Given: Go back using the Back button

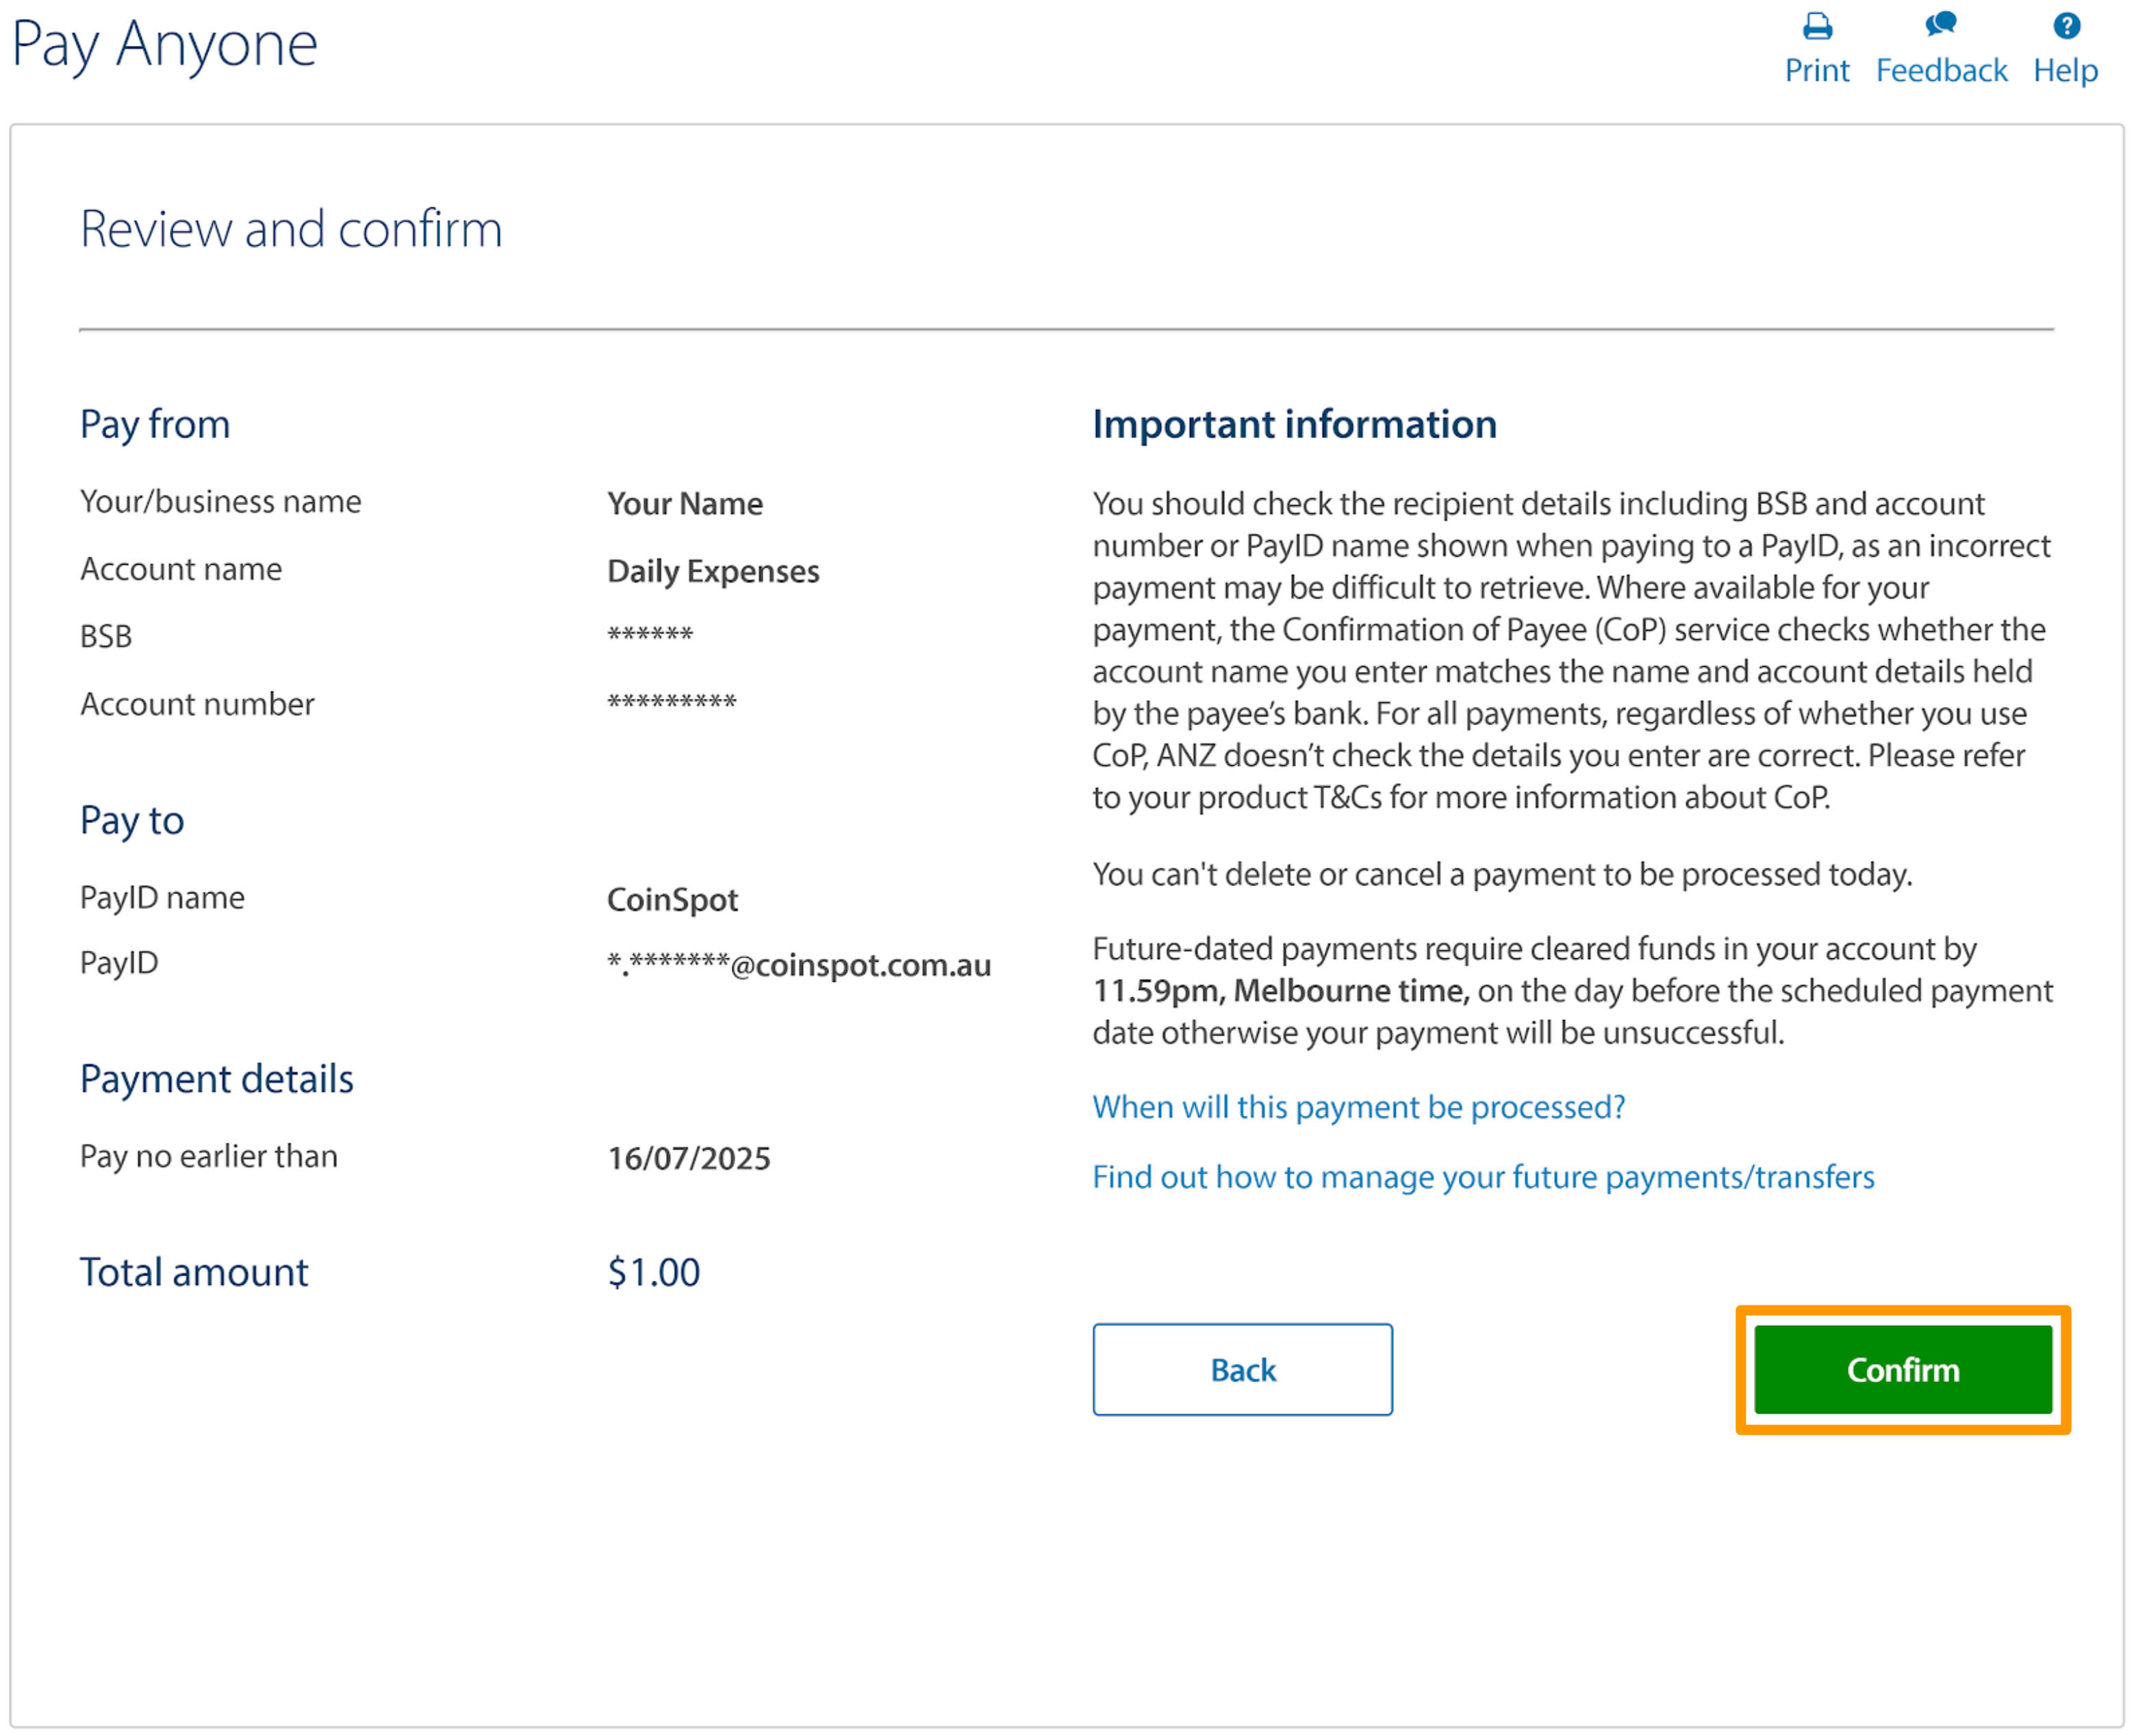Looking at the screenshot, I should point(1242,1370).
